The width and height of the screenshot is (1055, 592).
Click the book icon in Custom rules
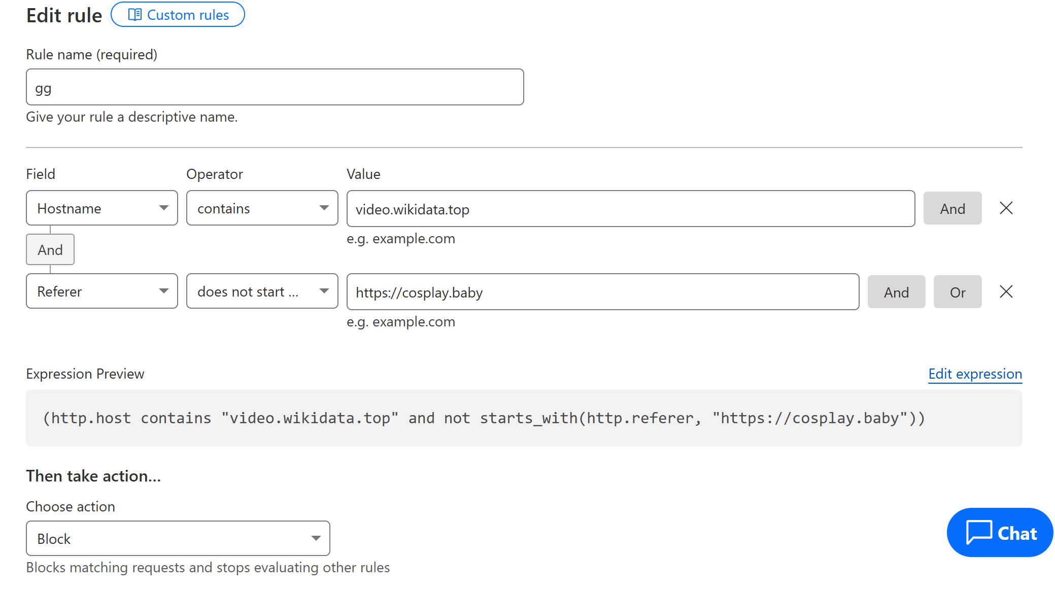click(135, 15)
